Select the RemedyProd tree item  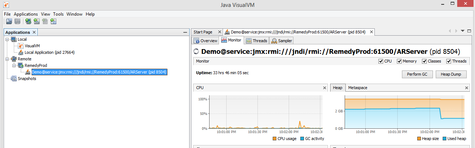click(x=35, y=65)
